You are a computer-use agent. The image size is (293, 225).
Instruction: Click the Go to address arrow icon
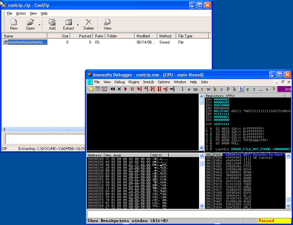172,89
